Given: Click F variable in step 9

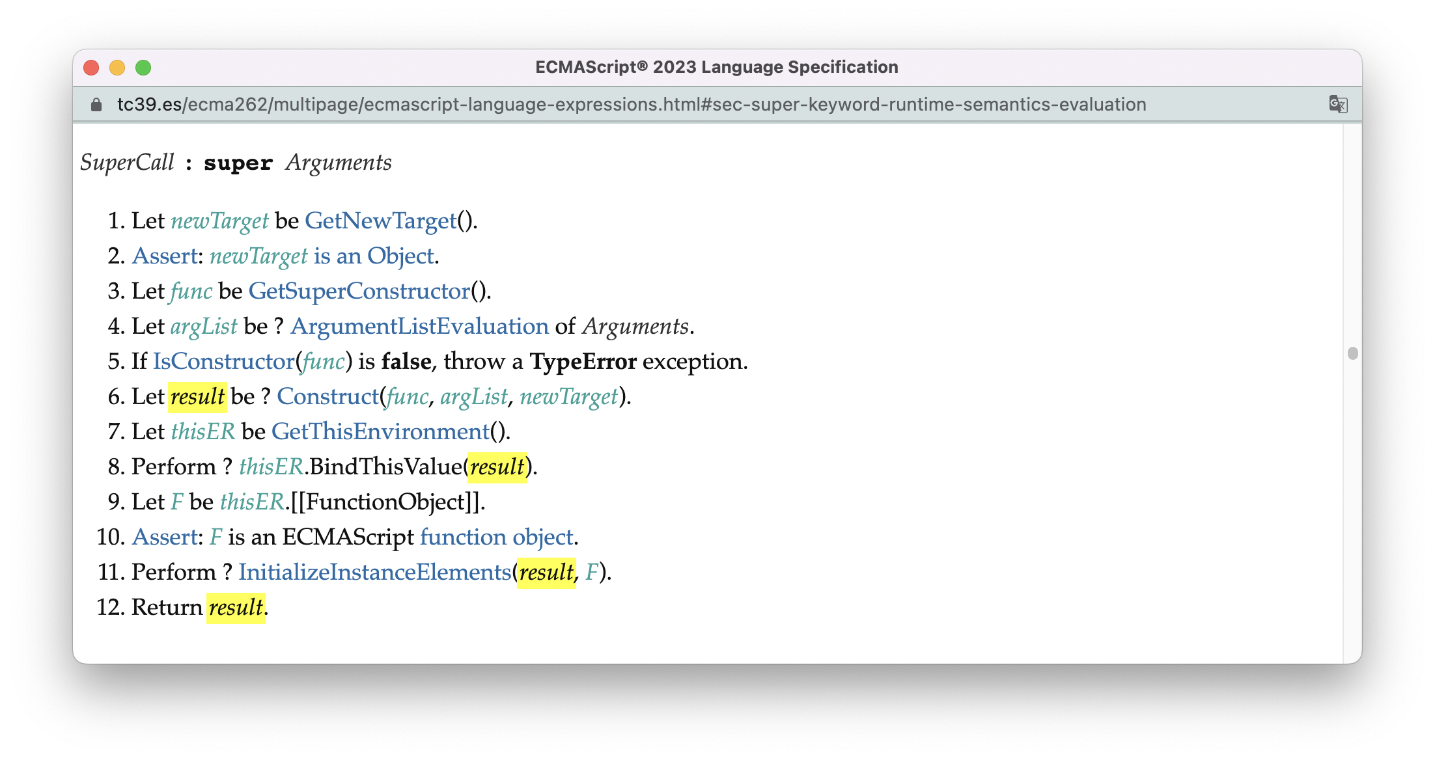Looking at the screenshot, I should (x=177, y=502).
